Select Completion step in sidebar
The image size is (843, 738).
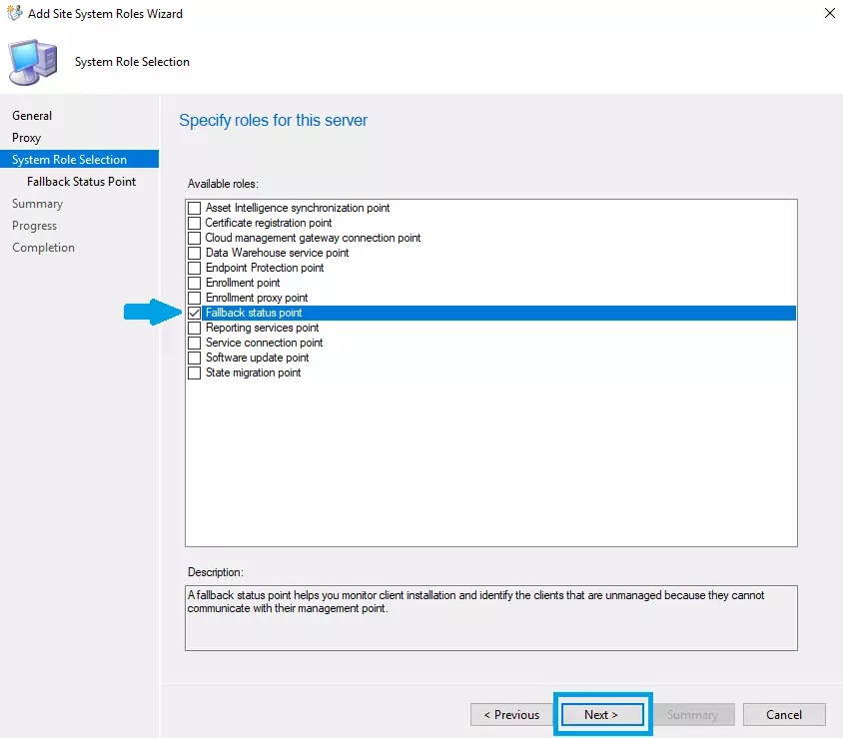[x=43, y=248]
